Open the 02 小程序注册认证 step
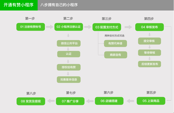174x113 pixels. (69, 27)
